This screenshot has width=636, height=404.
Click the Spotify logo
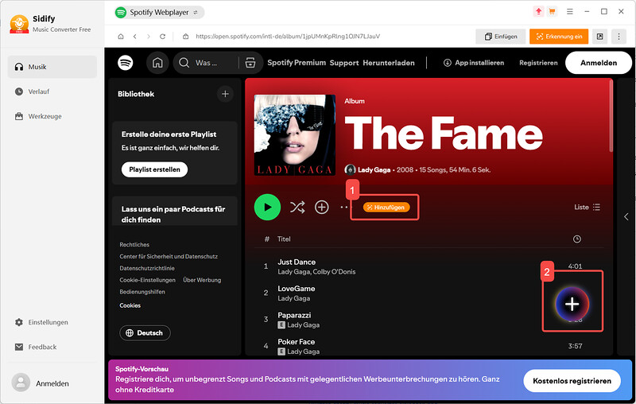click(x=126, y=63)
